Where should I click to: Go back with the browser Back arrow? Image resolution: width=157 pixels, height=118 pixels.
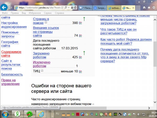4,7
